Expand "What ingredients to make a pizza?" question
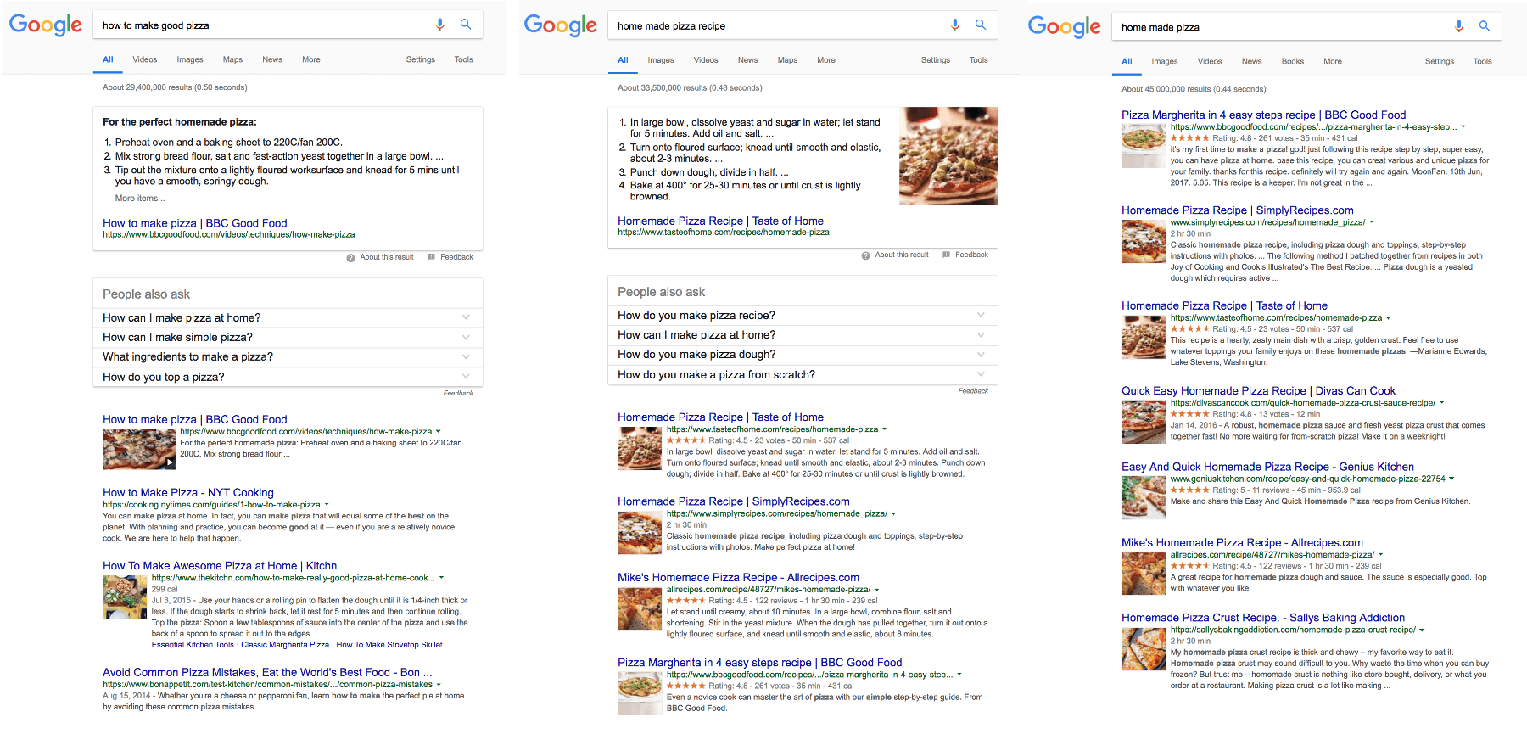Viewport: 1527px width, 734px height. [x=288, y=357]
